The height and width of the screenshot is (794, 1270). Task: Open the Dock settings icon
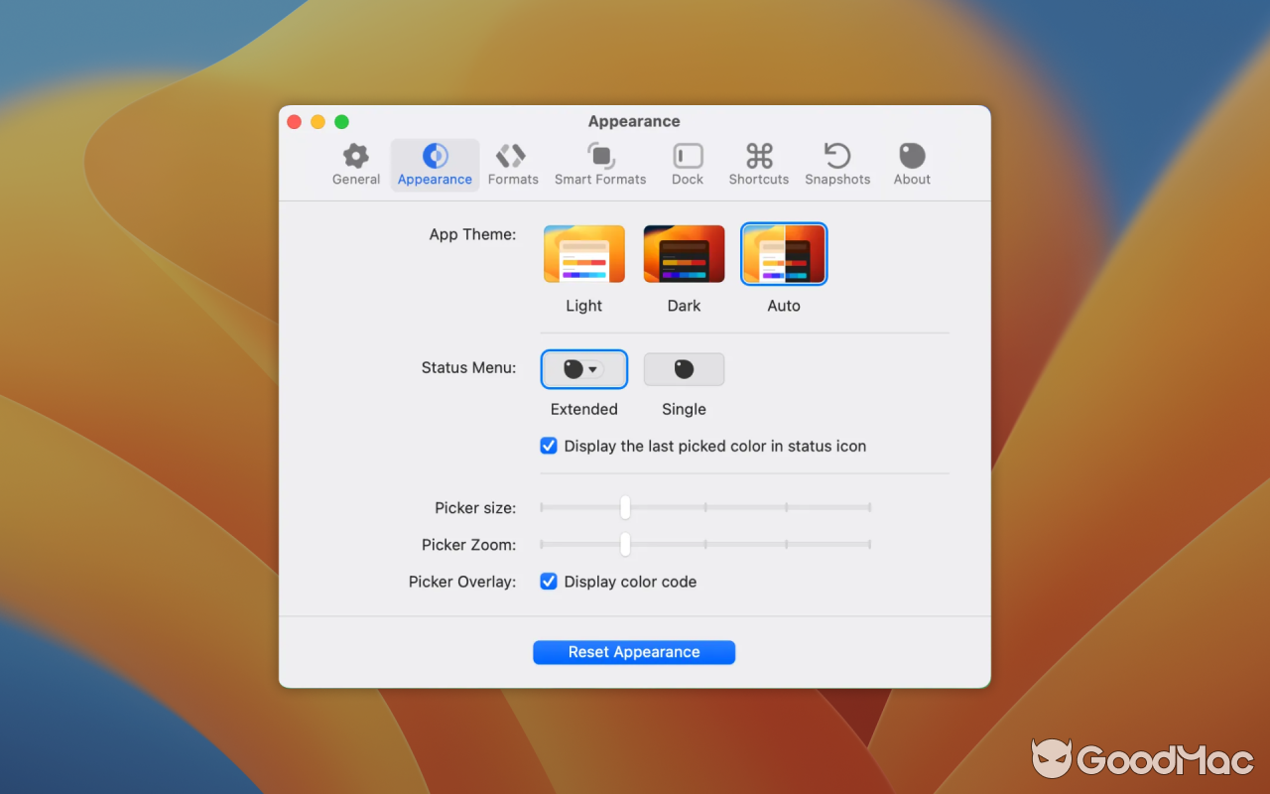click(x=687, y=155)
